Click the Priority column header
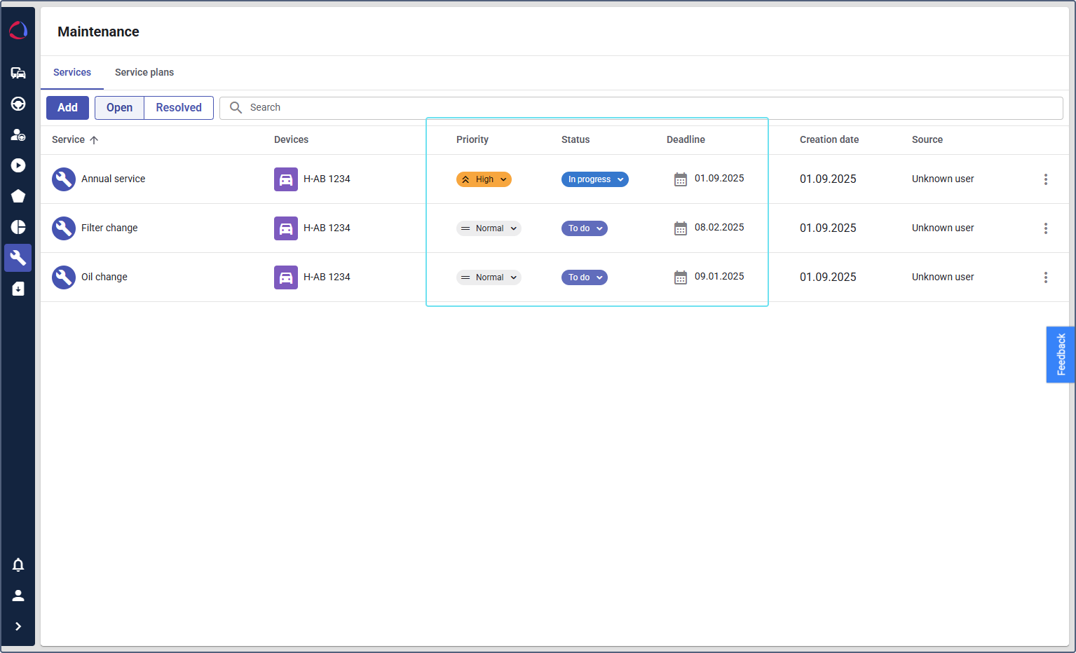The image size is (1076, 653). coord(472,139)
